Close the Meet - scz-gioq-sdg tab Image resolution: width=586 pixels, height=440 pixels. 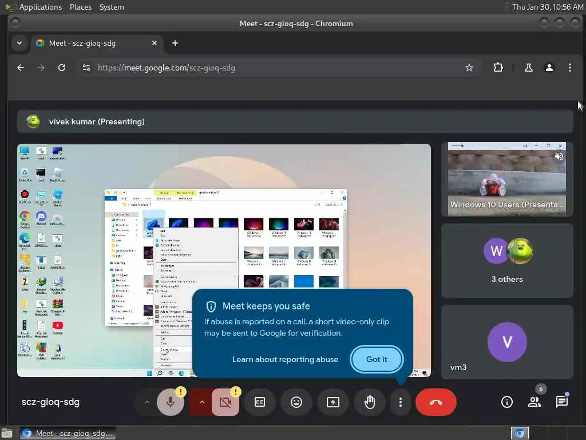point(155,44)
